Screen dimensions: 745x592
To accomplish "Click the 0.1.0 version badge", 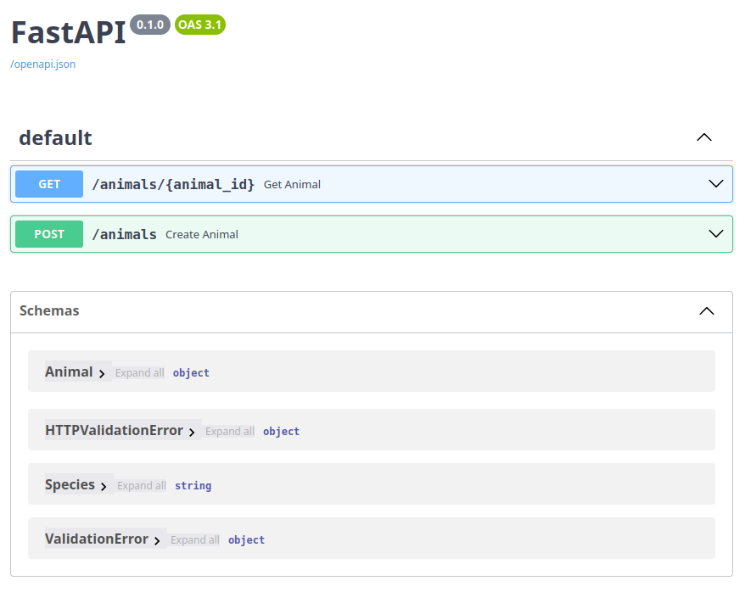I will point(149,25).
